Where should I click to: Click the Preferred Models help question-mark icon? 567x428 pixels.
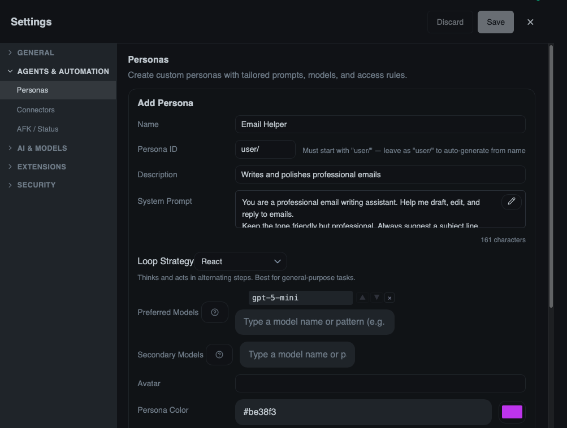click(x=215, y=312)
